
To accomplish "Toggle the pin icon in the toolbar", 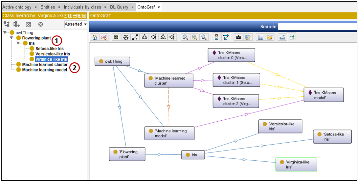I will click(292, 37).
